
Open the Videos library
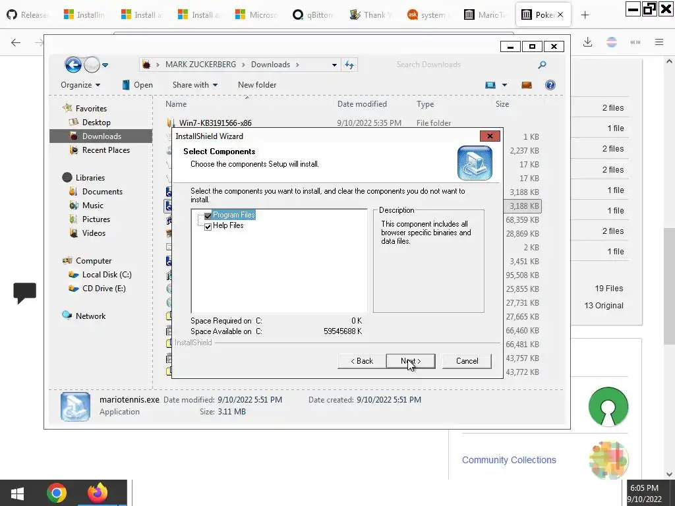click(x=94, y=233)
